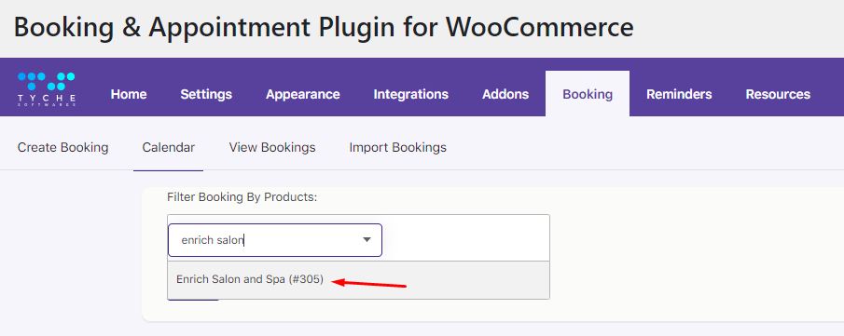Click the Booking & Appointment Plugin page title
The image size is (844, 336).
(x=324, y=27)
